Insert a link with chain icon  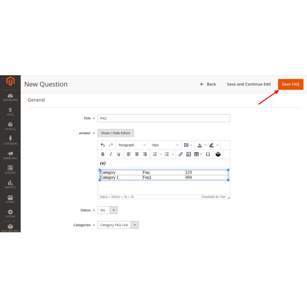181,155
